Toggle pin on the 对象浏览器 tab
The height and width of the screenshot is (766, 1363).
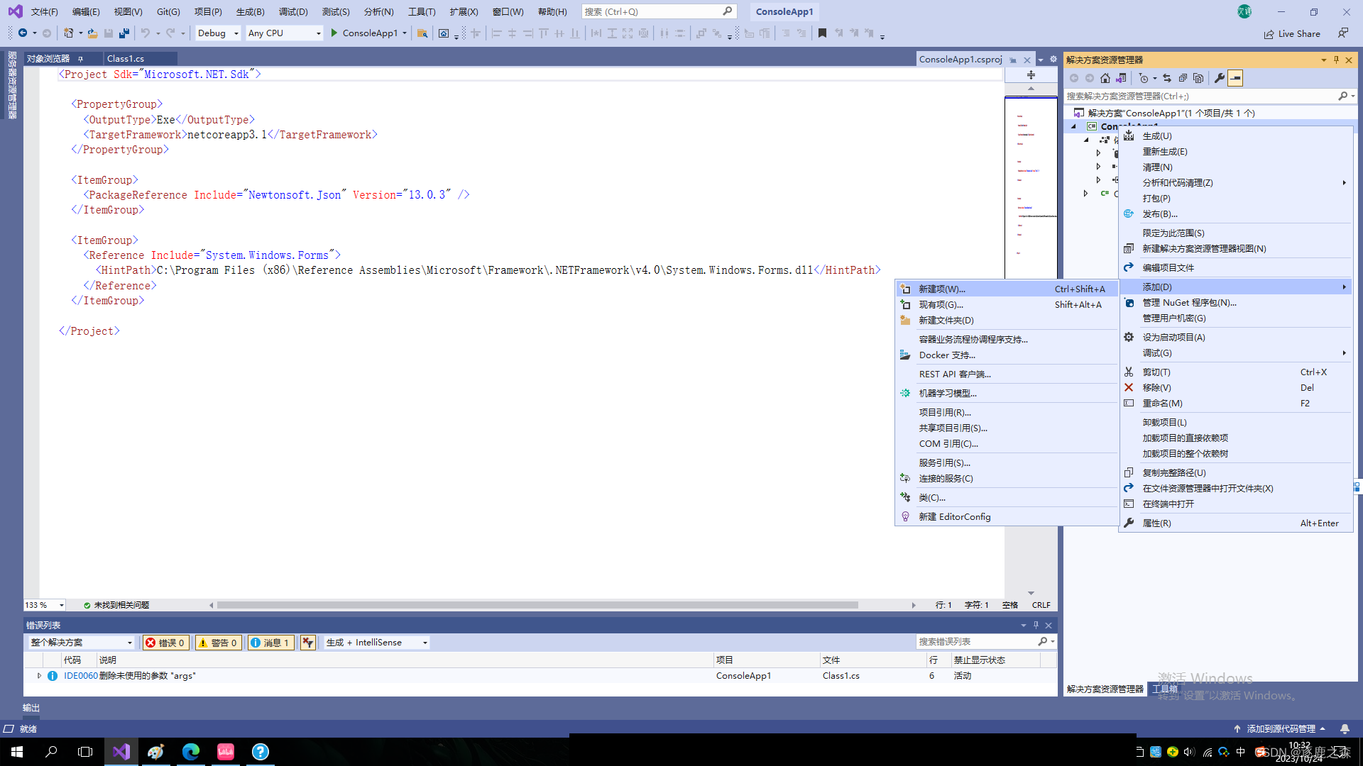[x=81, y=59]
